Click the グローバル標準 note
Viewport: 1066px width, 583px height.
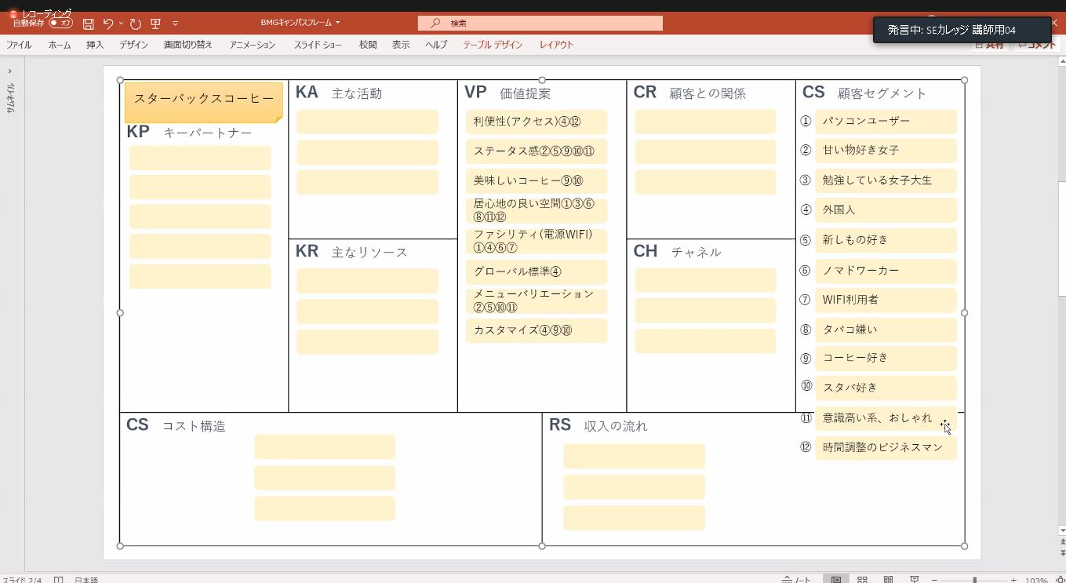[x=537, y=271]
